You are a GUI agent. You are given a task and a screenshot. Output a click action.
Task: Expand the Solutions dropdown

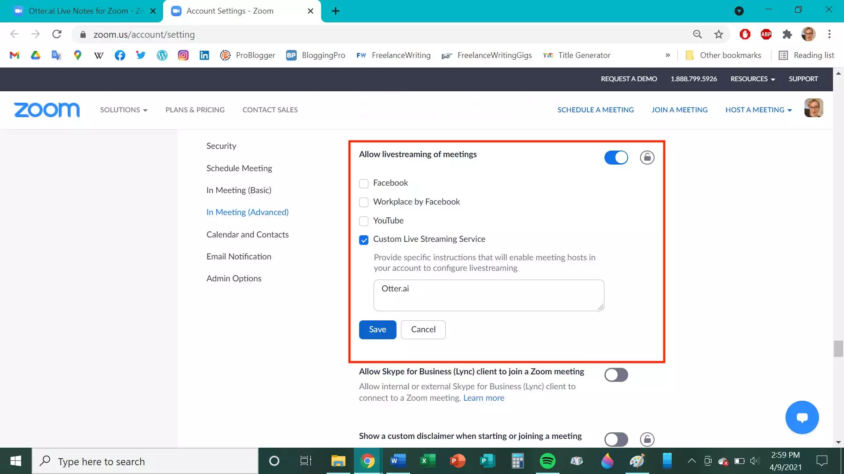(124, 110)
